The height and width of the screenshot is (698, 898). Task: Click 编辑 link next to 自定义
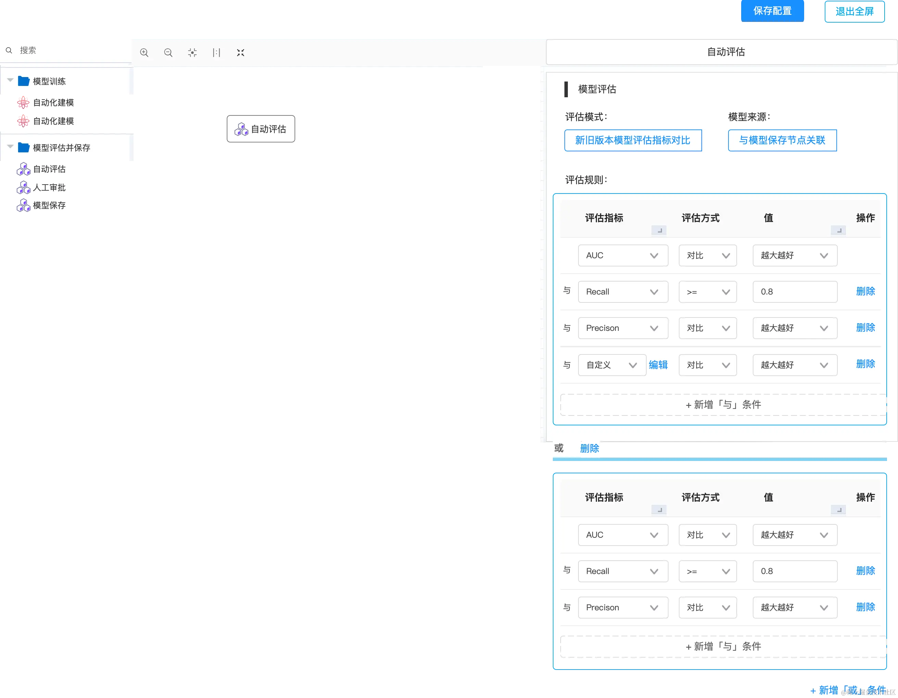[658, 365]
